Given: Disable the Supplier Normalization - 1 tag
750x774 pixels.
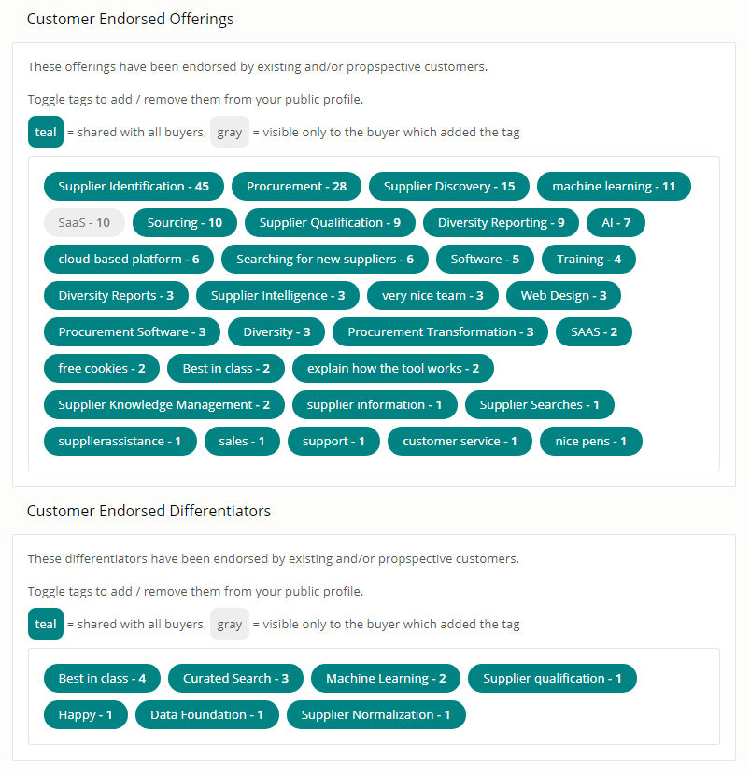Looking at the screenshot, I should point(376,715).
